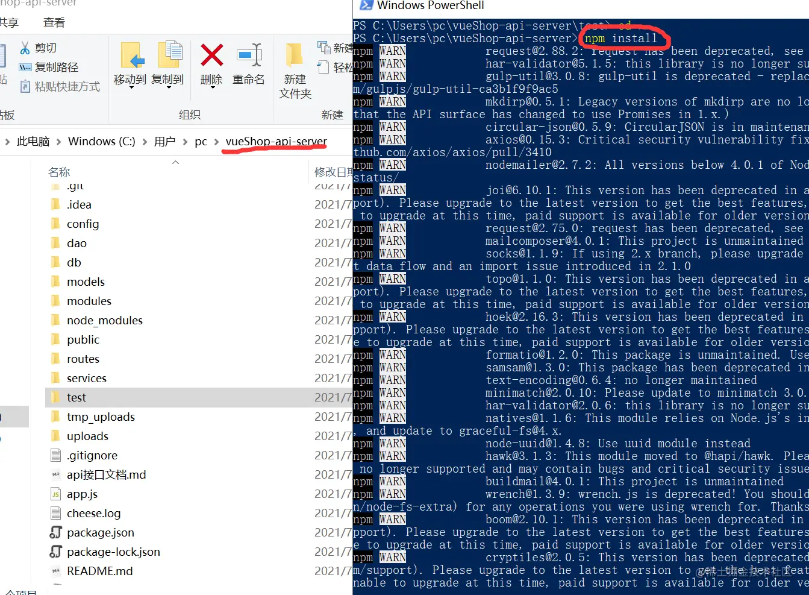Screen dimensions: 809x595
Task: Expand chevron after 用户 in breadcrumb
Action: (185, 142)
